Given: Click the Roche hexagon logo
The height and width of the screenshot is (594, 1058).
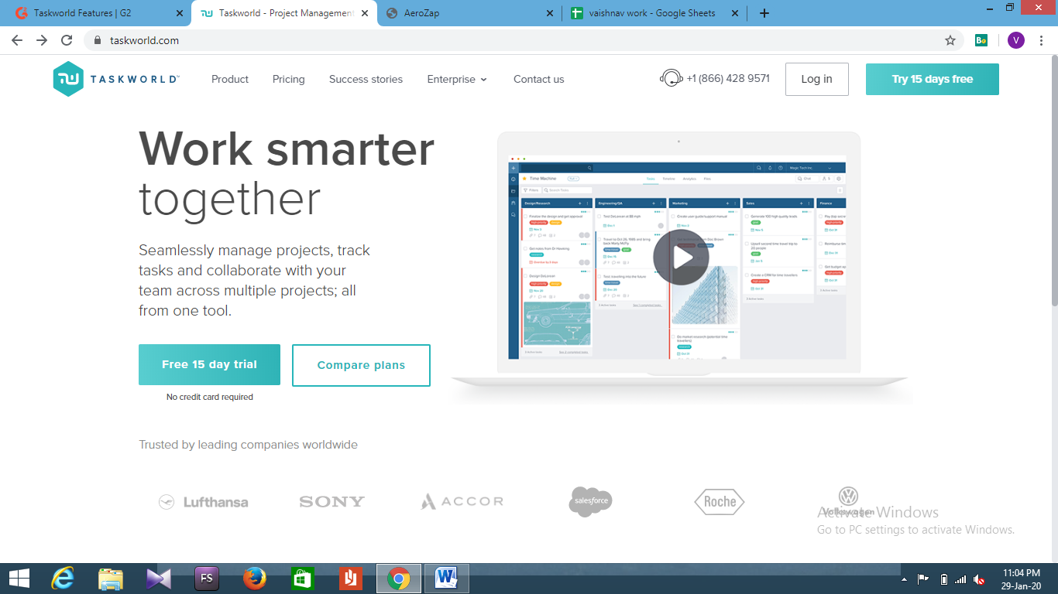Looking at the screenshot, I should pyautogui.click(x=720, y=502).
